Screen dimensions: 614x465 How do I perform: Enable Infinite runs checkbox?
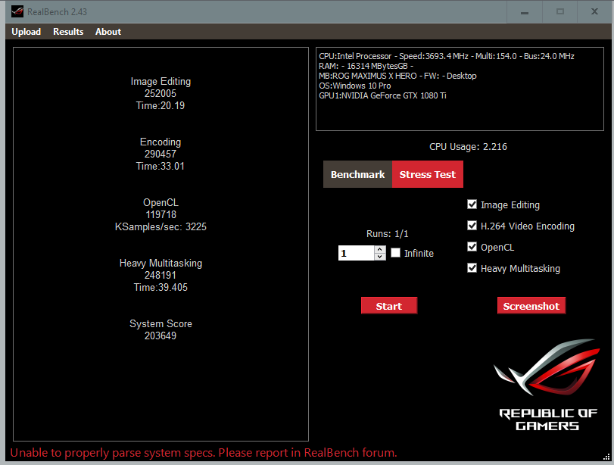(x=395, y=253)
